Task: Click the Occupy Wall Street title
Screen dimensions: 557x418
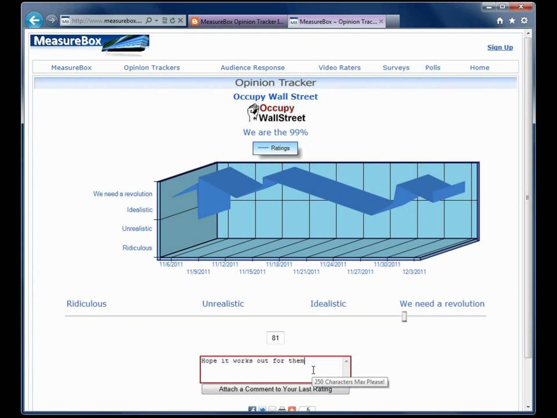Action: coord(275,97)
